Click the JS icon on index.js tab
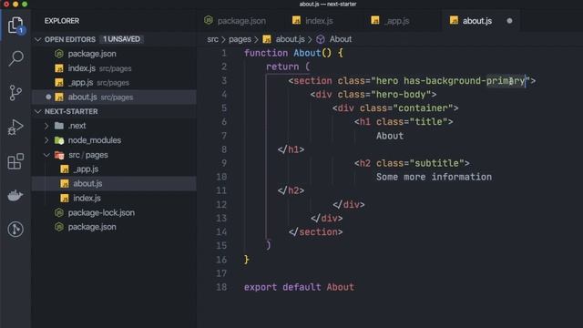The image size is (583, 328). (296, 20)
